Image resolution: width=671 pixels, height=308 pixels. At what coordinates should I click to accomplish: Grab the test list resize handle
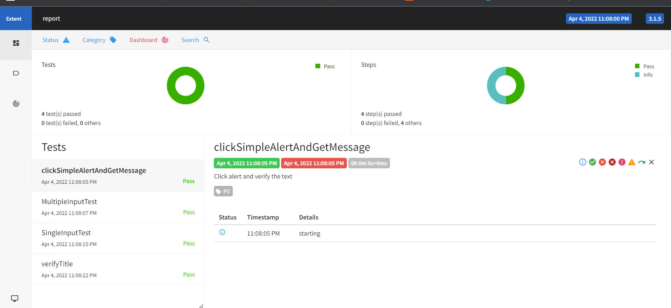(x=201, y=306)
